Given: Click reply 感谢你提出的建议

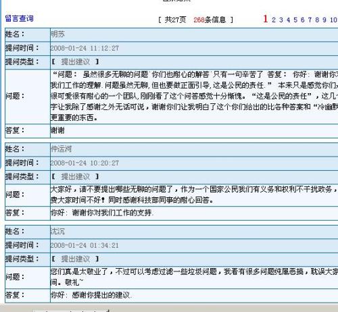Looking at the screenshot, I should click(101, 295).
